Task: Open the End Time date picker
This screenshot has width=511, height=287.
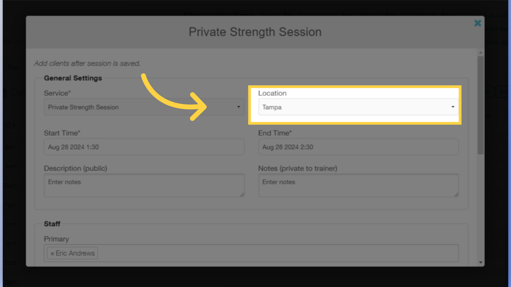Action: click(x=358, y=146)
